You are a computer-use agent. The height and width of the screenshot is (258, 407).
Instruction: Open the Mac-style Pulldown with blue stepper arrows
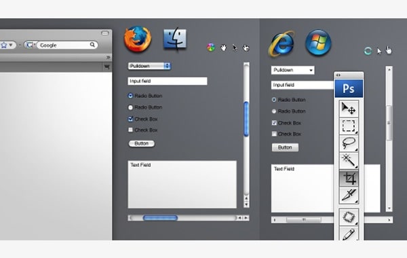click(149, 66)
